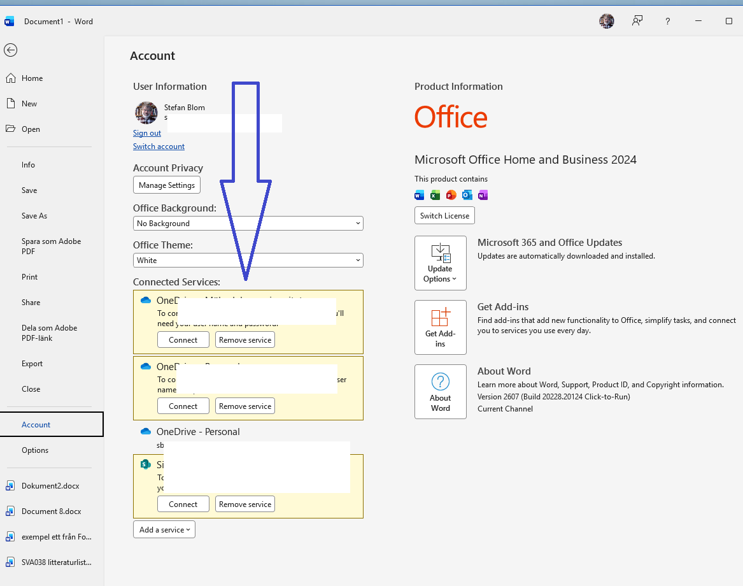Open the feedback icon in title bar

[x=637, y=21]
